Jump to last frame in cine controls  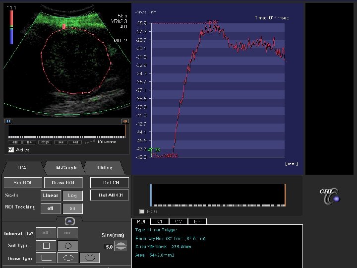click(x=75, y=142)
